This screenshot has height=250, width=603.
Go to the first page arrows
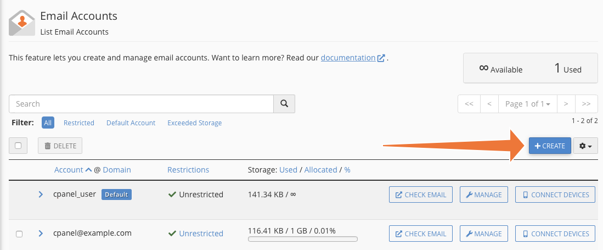pyautogui.click(x=469, y=104)
